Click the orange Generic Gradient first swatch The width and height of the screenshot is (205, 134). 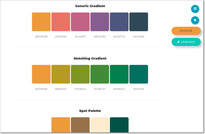click(x=41, y=22)
